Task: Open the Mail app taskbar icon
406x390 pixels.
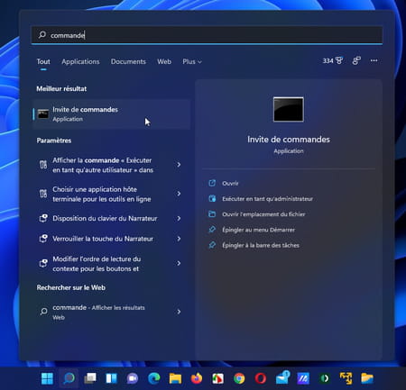Action: pos(282,378)
